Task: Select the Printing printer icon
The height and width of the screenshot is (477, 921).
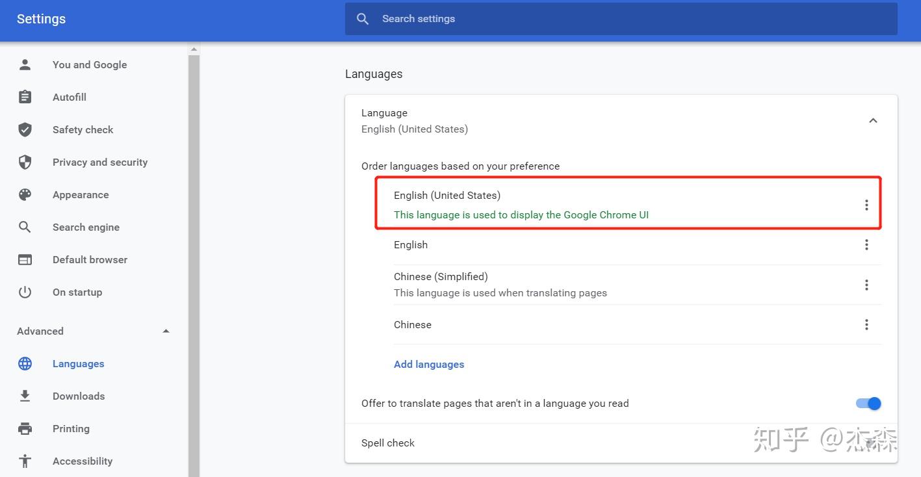Action: (x=25, y=428)
